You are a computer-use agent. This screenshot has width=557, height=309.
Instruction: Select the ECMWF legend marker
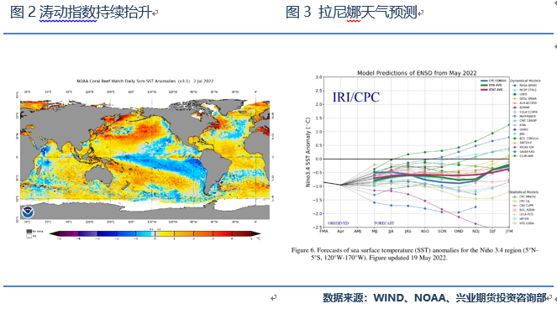514,107
